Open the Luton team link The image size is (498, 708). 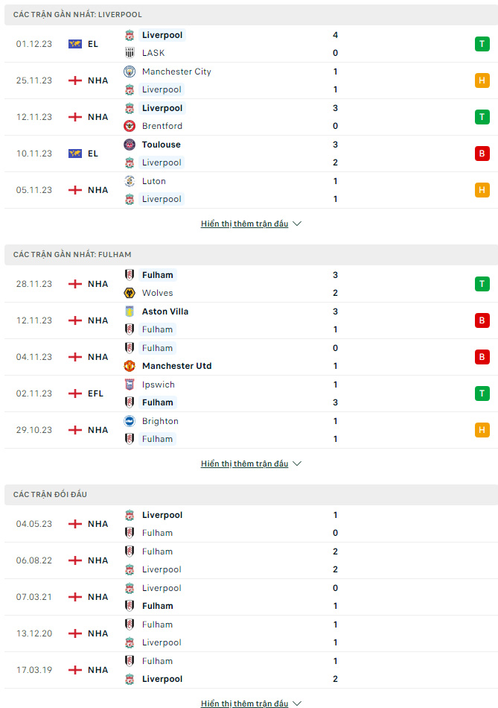[154, 181]
